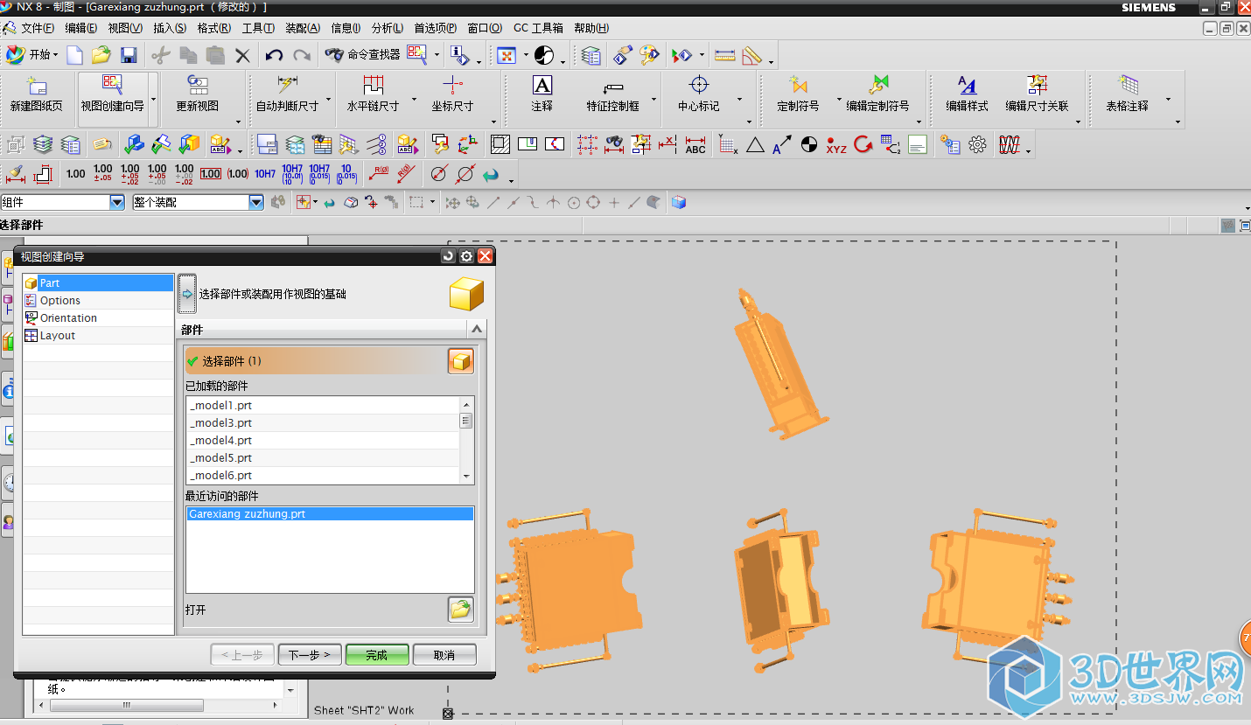The image size is (1251, 725).
Task: Select the 坐标尺寸 ordinate dimension tool
Action: point(452,94)
